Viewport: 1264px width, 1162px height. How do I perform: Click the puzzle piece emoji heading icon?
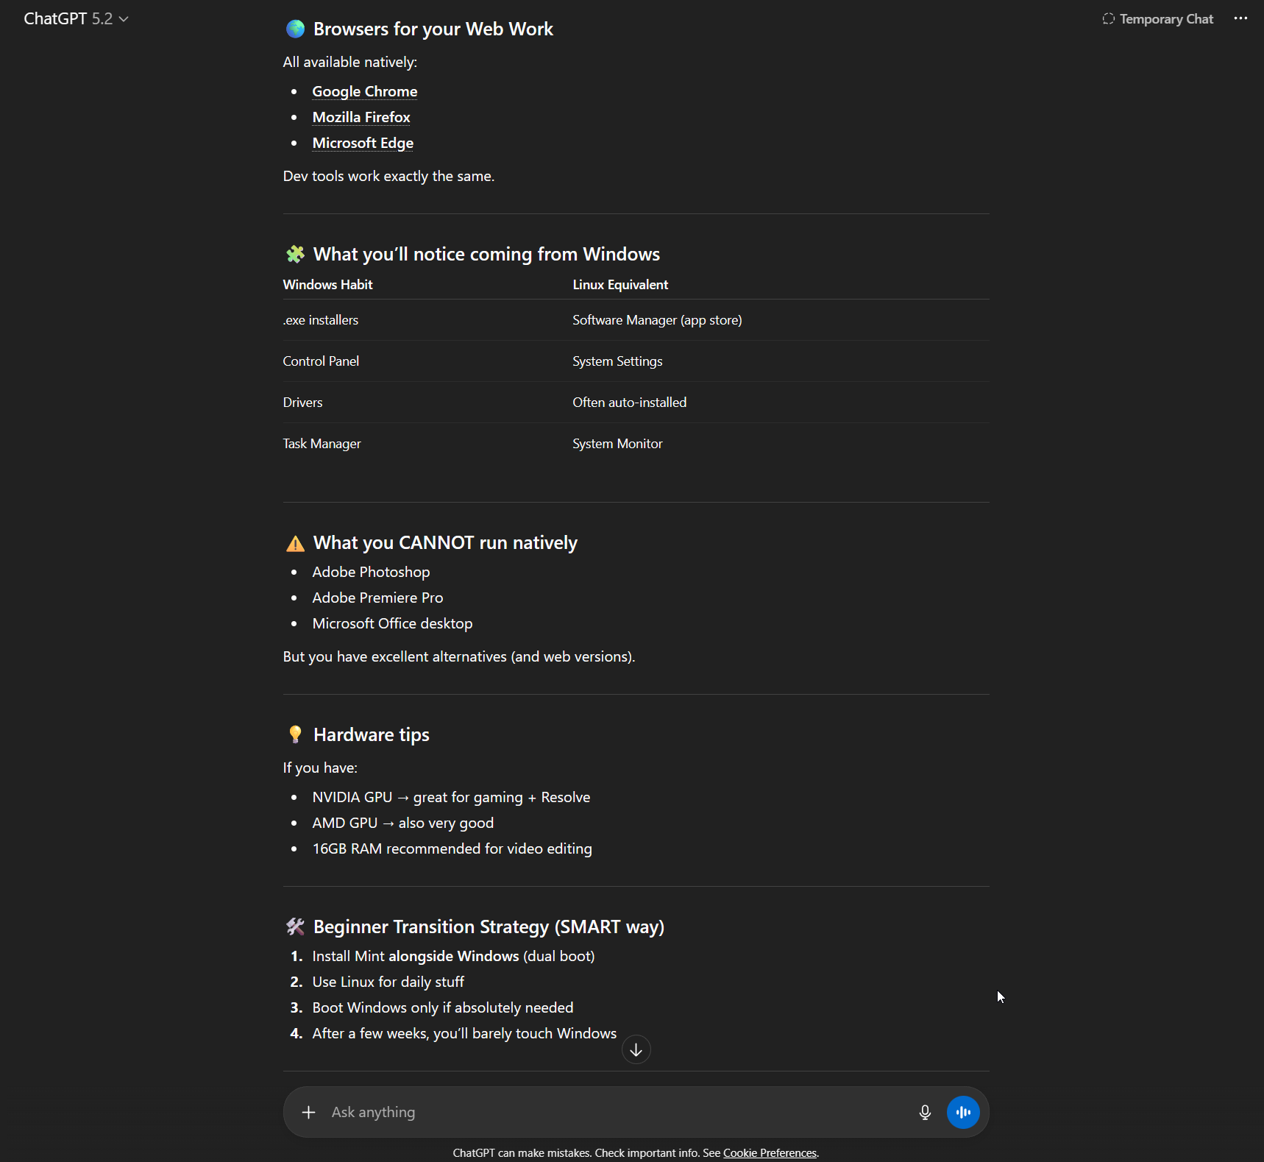tap(296, 254)
